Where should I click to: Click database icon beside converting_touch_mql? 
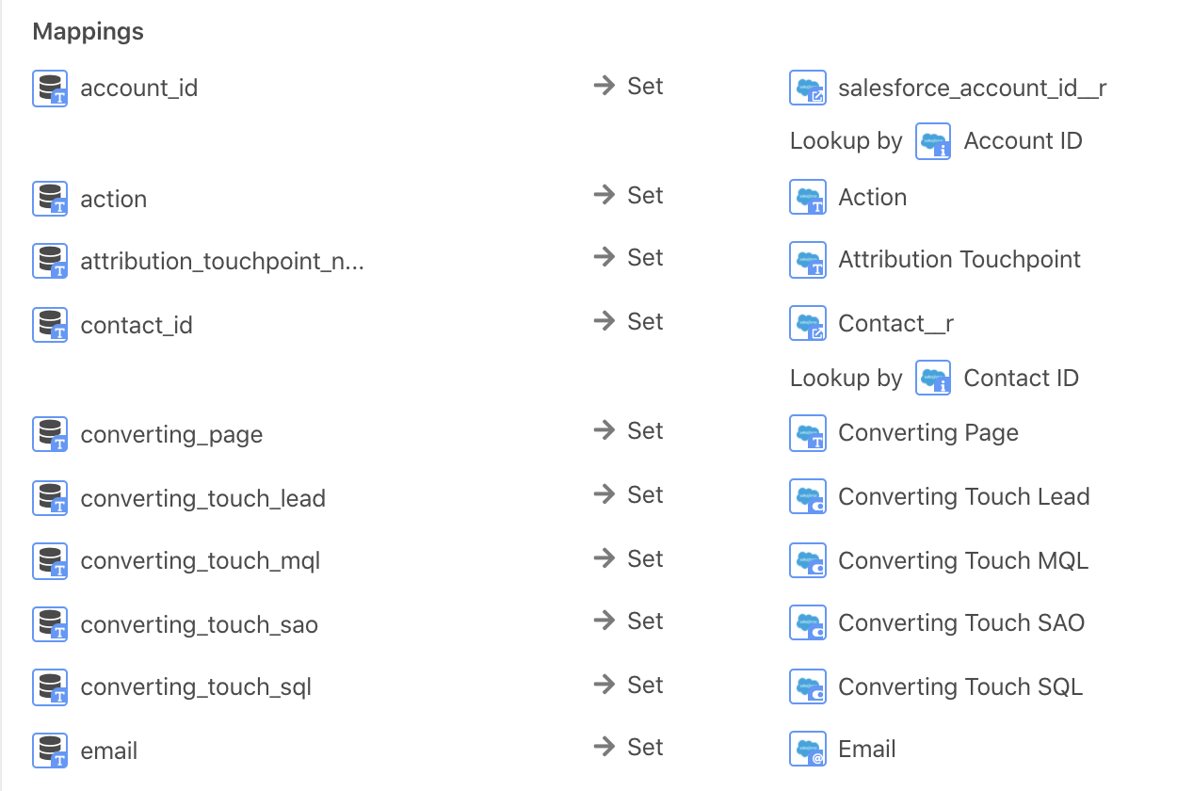tap(50, 560)
